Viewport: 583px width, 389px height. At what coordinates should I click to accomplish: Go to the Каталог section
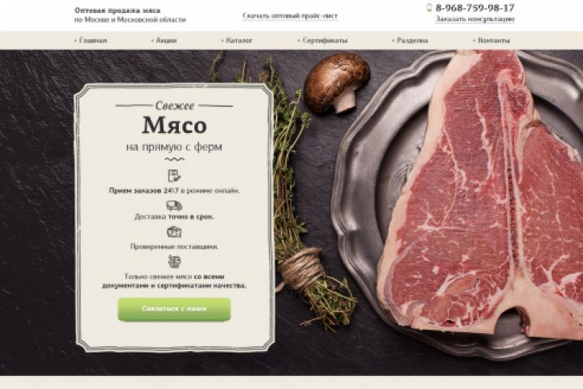click(x=239, y=41)
